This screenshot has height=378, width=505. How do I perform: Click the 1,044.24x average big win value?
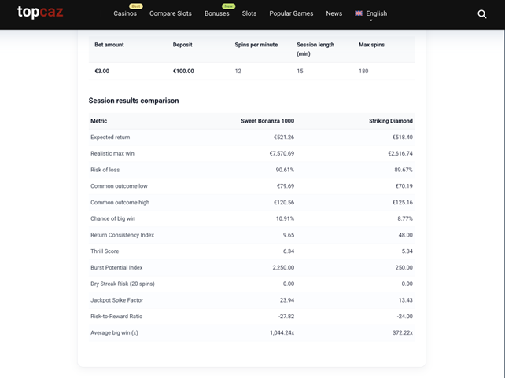(282, 333)
